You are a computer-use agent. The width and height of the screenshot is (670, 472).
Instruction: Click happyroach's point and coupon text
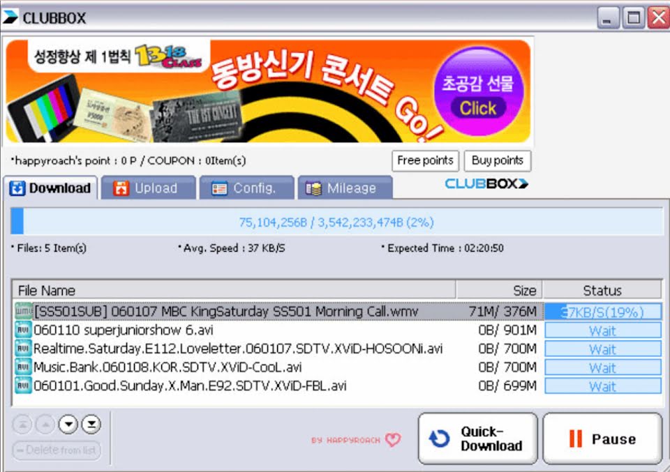coord(128,161)
